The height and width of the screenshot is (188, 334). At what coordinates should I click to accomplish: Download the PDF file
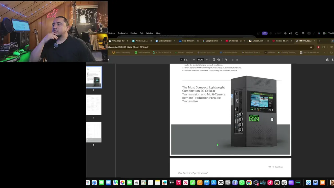(x=332, y=60)
